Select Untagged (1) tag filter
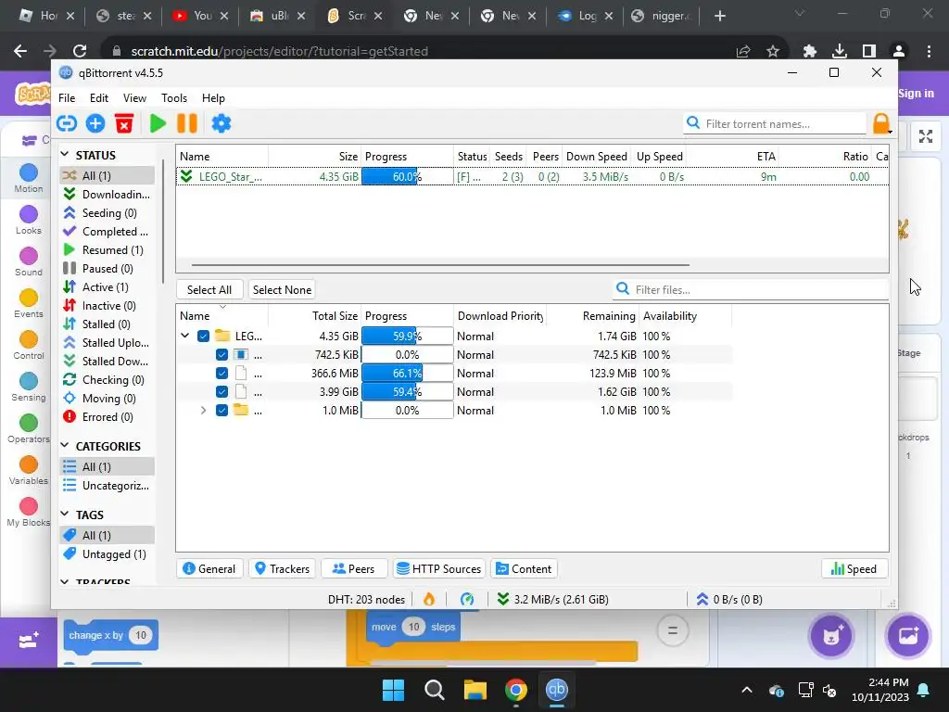The height and width of the screenshot is (712, 949). tap(106, 554)
